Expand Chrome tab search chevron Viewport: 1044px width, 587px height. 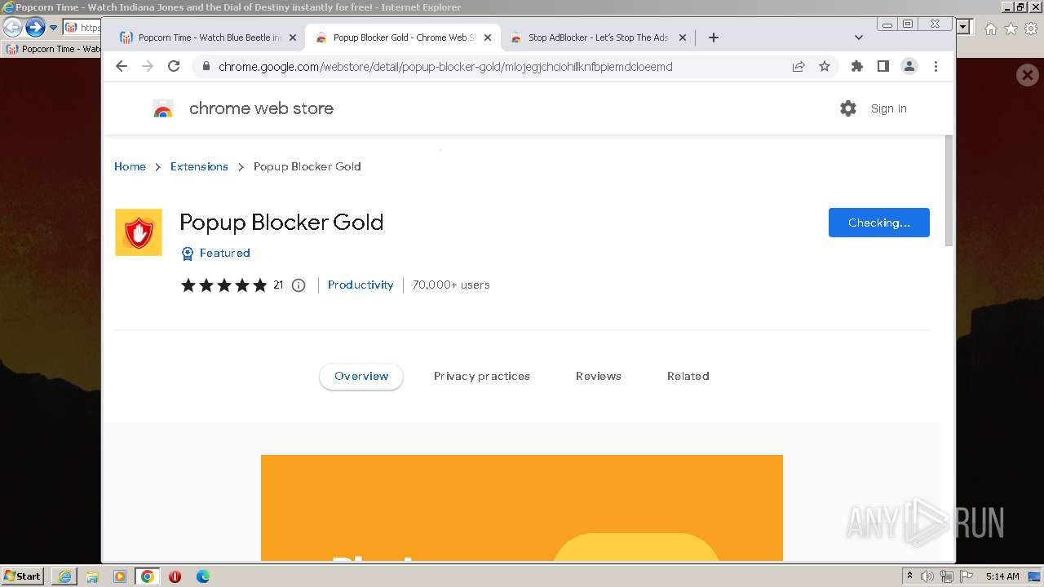tap(859, 38)
